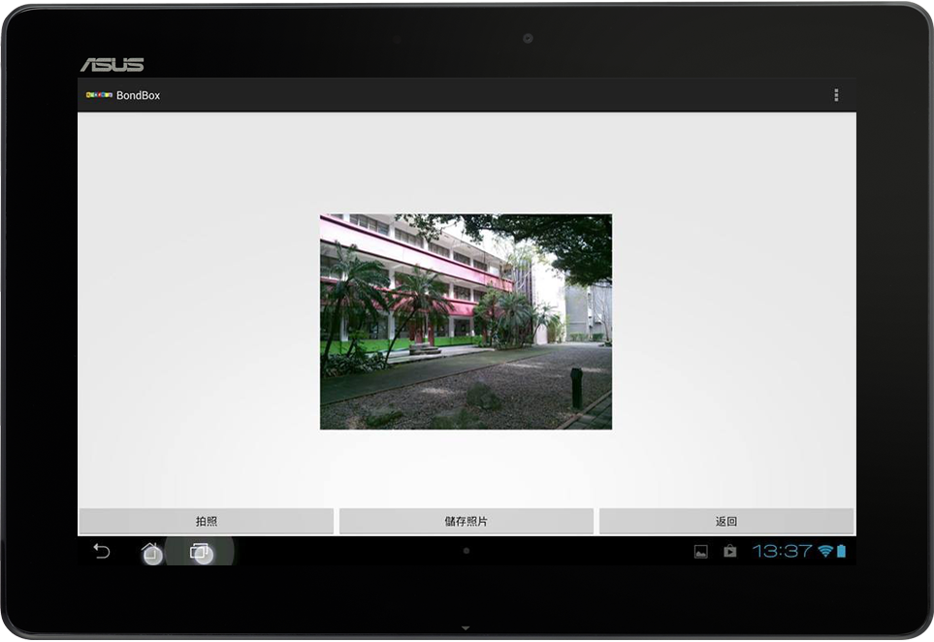The width and height of the screenshot is (934, 642).
Task: Open the three-dot overflow menu
Action: point(836,95)
